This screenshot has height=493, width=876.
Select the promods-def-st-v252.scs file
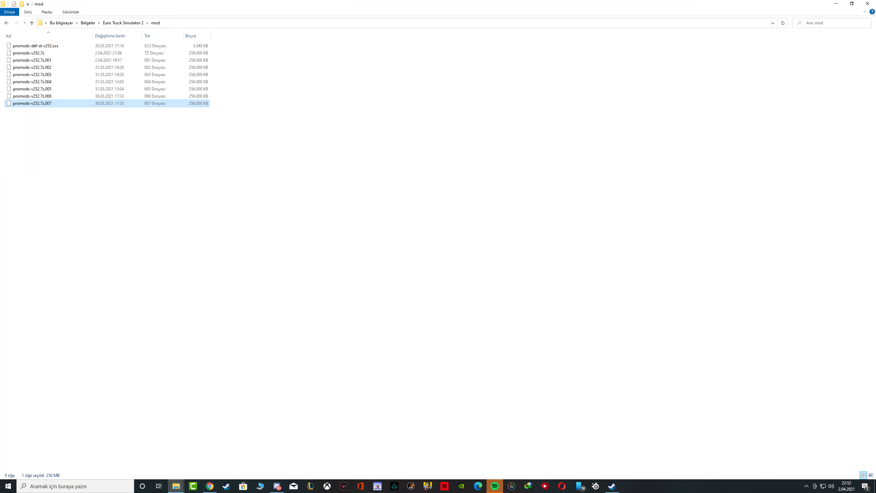pyautogui.click(x=35, y=46)
